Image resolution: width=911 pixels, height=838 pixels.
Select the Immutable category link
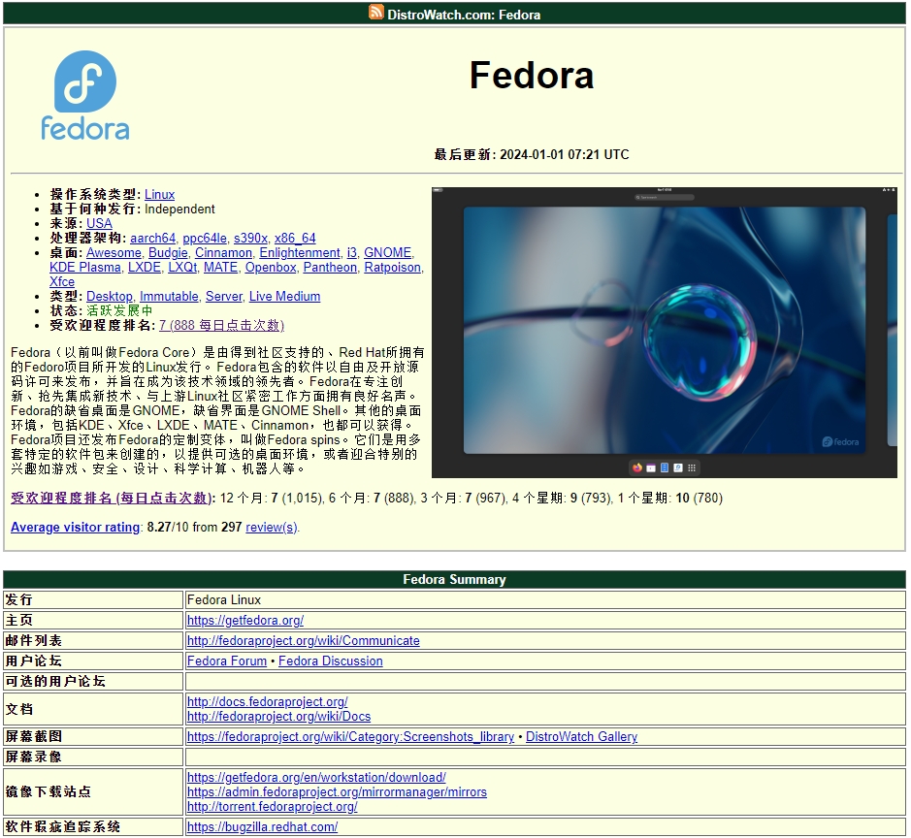point(169,296)
